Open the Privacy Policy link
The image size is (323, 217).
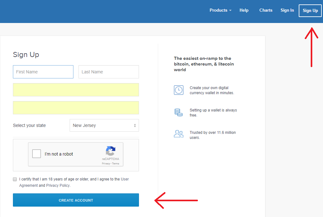58,186
